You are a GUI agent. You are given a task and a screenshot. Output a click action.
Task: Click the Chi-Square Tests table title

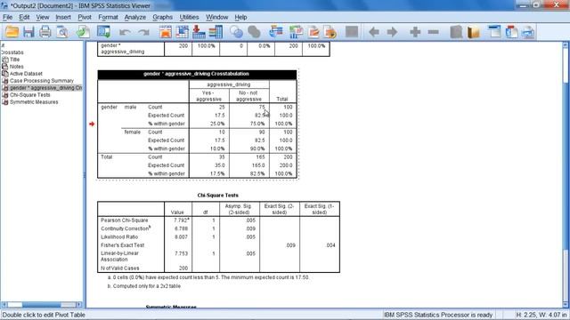pyautogui.click(x=217, y=196)
